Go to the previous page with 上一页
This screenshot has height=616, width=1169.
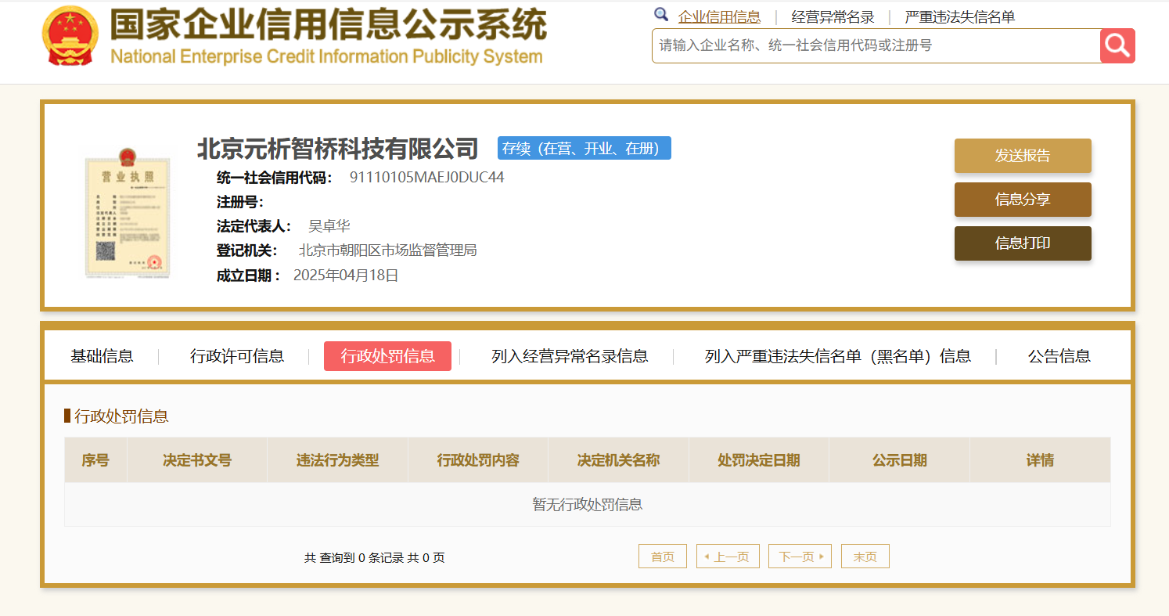pos(728,557)
